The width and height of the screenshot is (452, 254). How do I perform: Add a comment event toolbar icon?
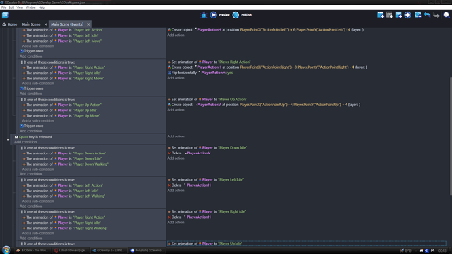[x=399, y=15]
